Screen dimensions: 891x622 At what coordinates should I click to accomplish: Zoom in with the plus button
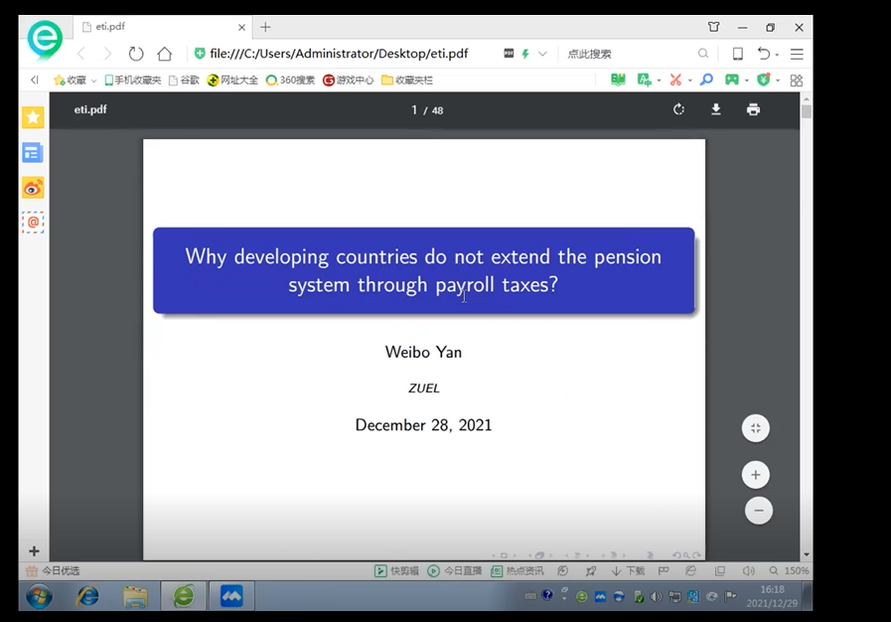tap(756, 475)
